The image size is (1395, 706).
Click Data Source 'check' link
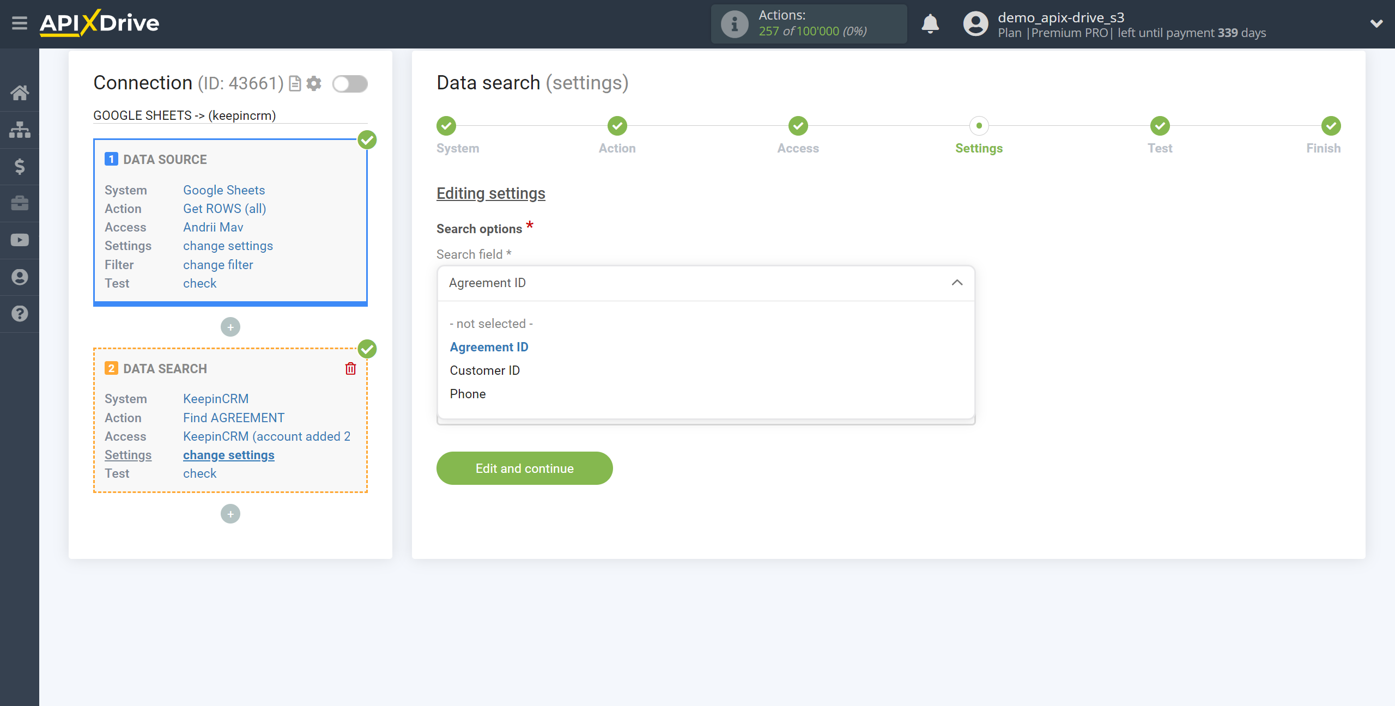click(199, 283)
